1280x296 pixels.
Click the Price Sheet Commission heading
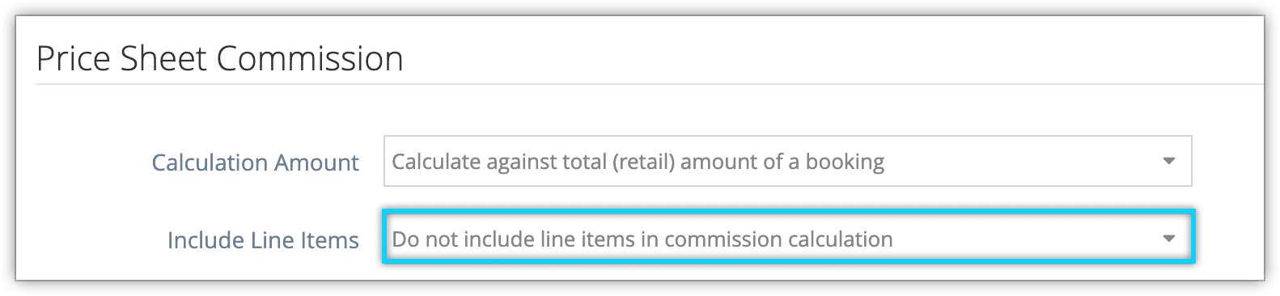point(219,59)
